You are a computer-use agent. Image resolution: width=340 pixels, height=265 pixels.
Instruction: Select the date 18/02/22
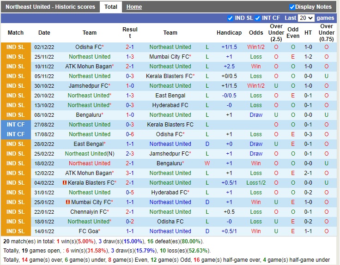(44, 163)
